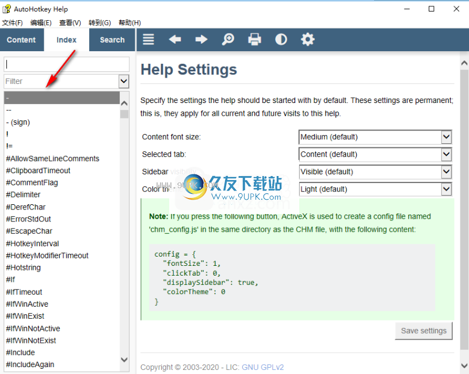The height and width of the screenshot is (374, 469).
Task: Select the '- (sign)' index entry
Action: [62, 122]
